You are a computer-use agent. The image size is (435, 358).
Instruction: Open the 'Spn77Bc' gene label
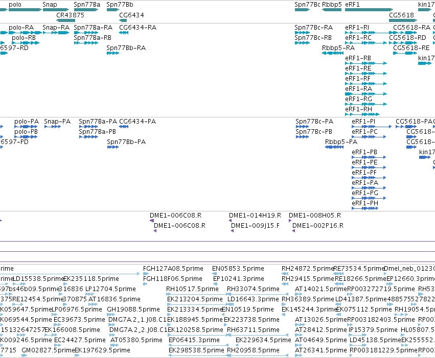307,5
